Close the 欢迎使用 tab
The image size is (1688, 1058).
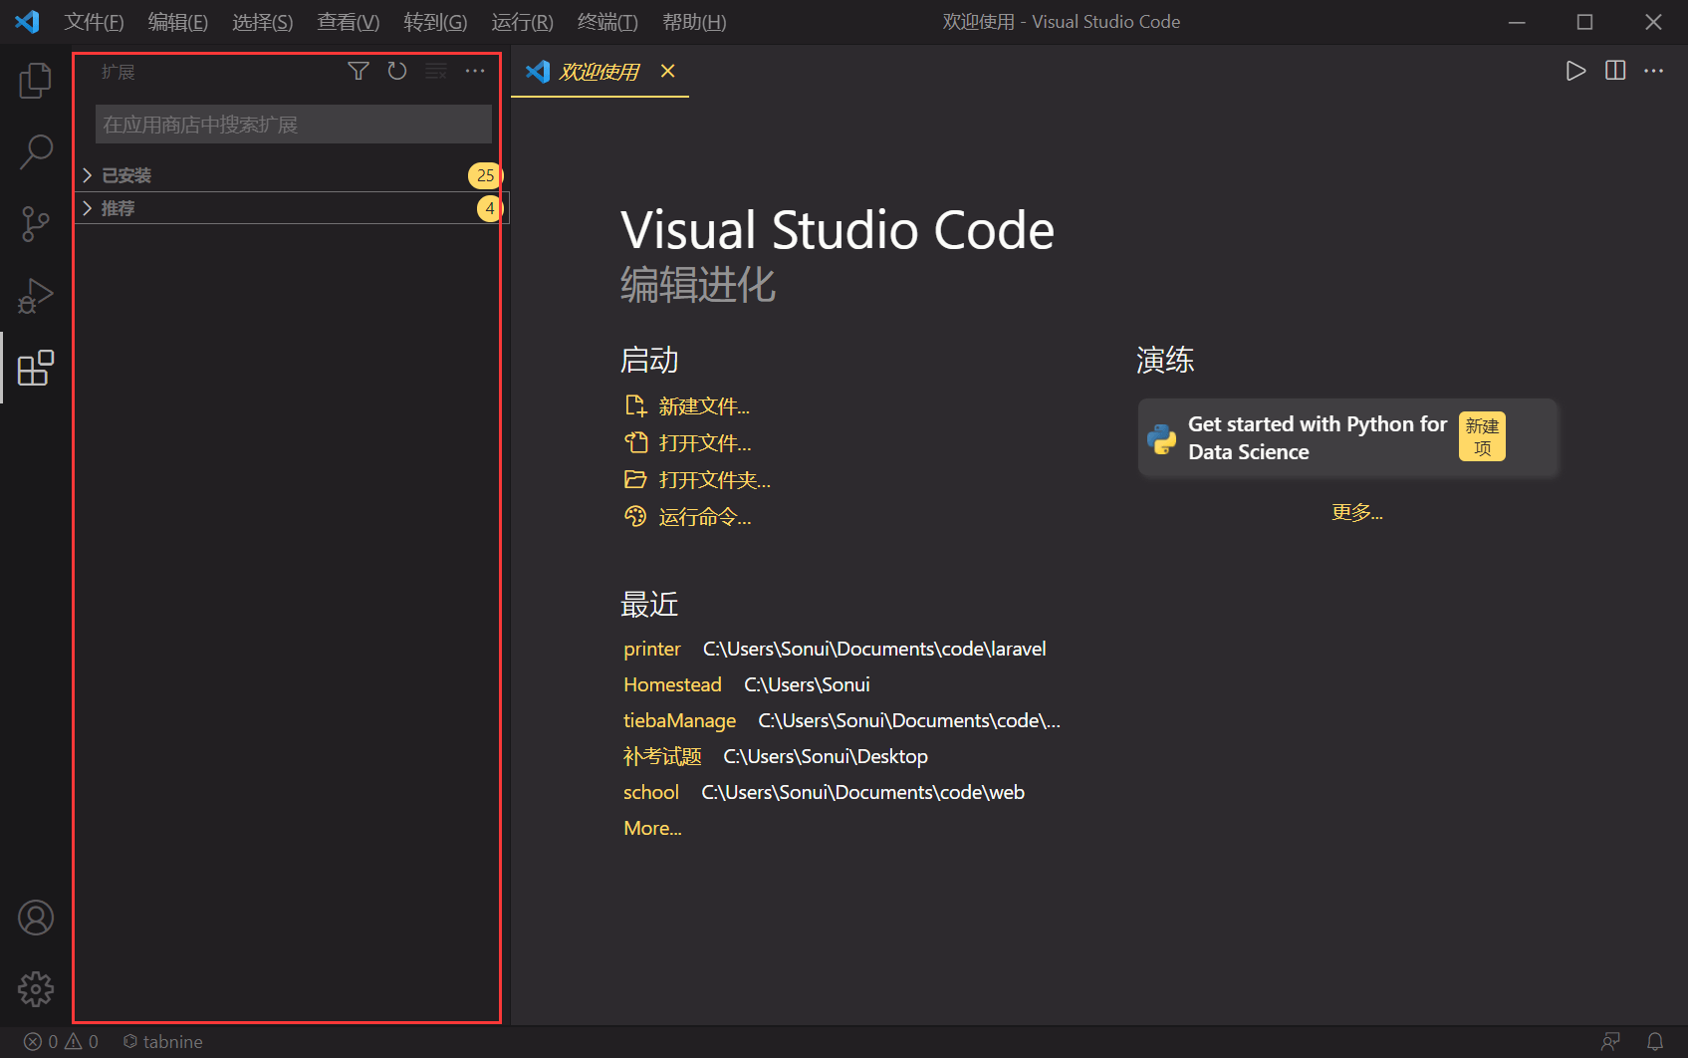pos(668,71)
